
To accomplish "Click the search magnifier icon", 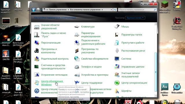I will coord(155,10).
